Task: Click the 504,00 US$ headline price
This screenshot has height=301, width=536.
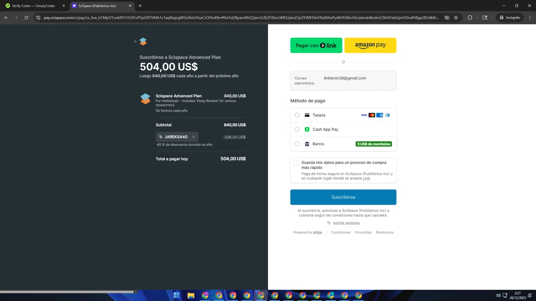Action: (169, 67)
